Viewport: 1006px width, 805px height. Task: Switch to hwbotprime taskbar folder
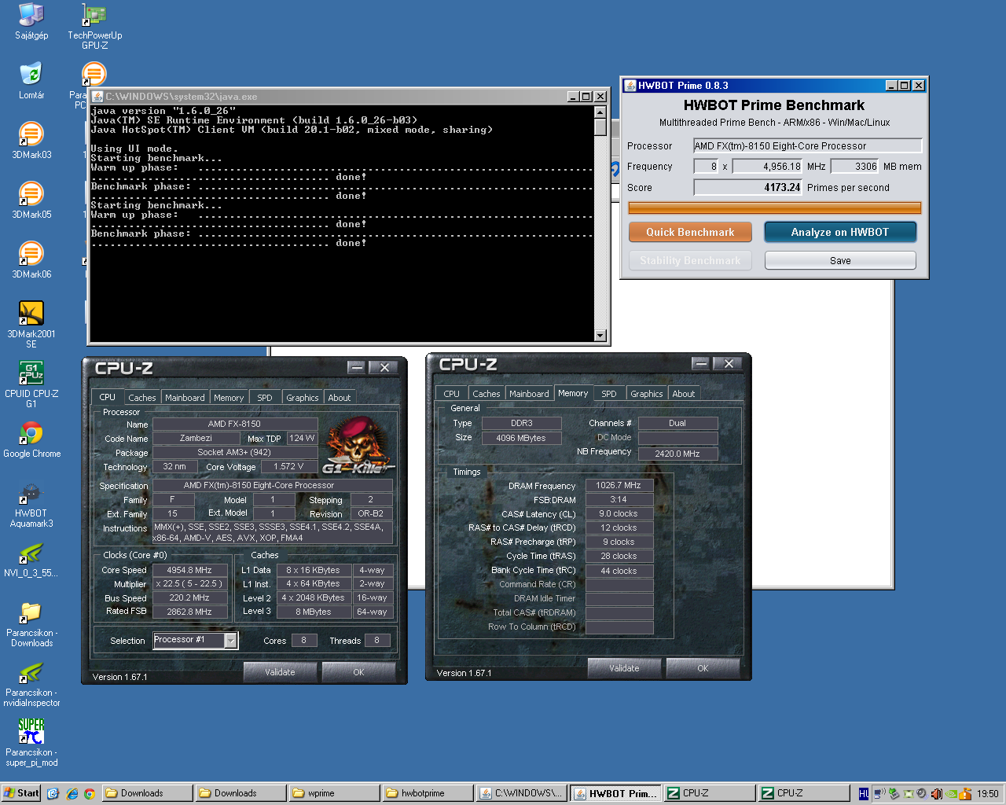(x=427, y=793)
